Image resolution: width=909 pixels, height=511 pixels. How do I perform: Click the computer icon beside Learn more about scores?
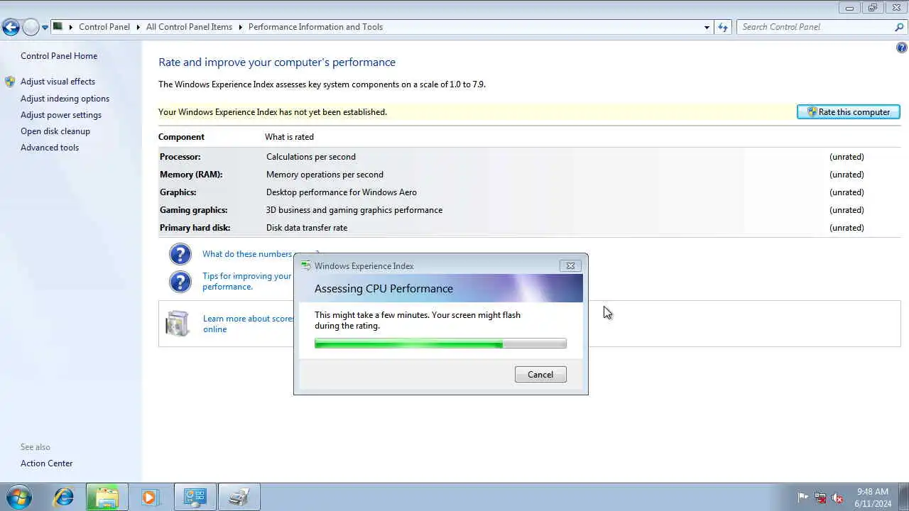tap(177, 324)
